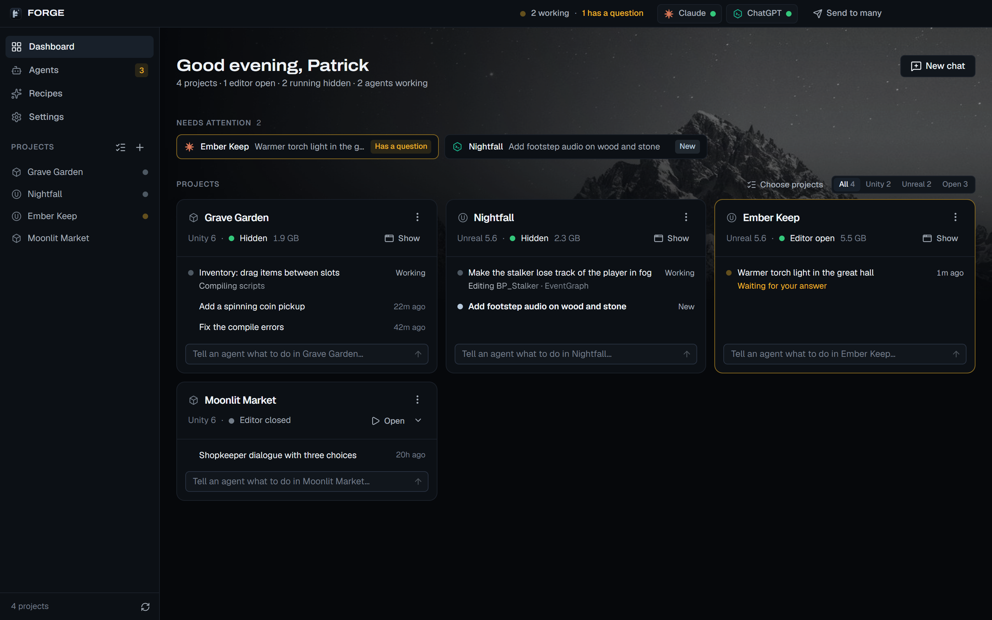Expand the Open dropdown chevron on Moonlit Market
Screen dimensions: 992x620
(x=418, y=420)
